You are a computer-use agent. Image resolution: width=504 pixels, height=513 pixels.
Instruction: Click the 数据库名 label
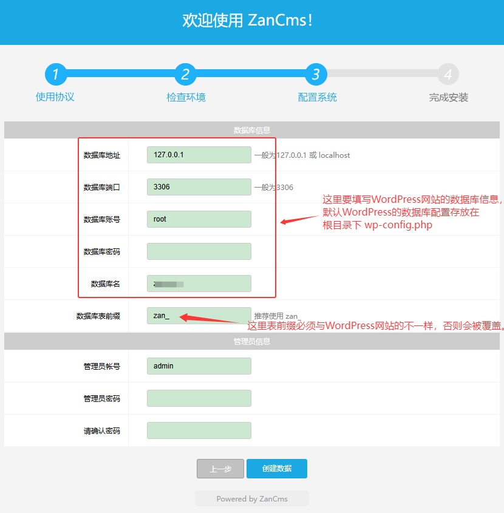point(106,284)
